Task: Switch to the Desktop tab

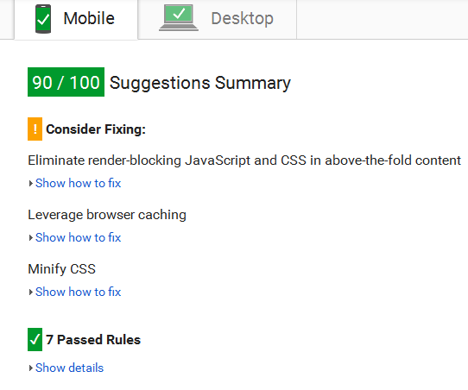Action: 218,19
